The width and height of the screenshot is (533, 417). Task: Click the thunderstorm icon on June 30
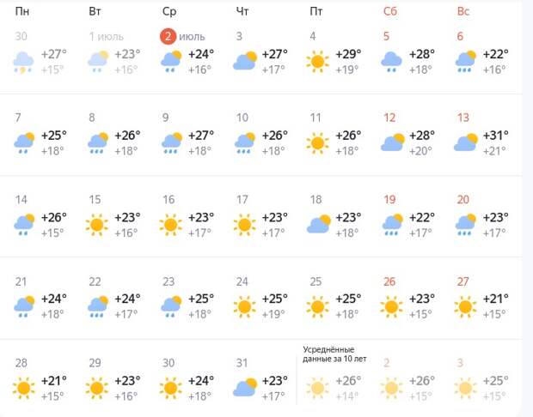coord(23,63)
